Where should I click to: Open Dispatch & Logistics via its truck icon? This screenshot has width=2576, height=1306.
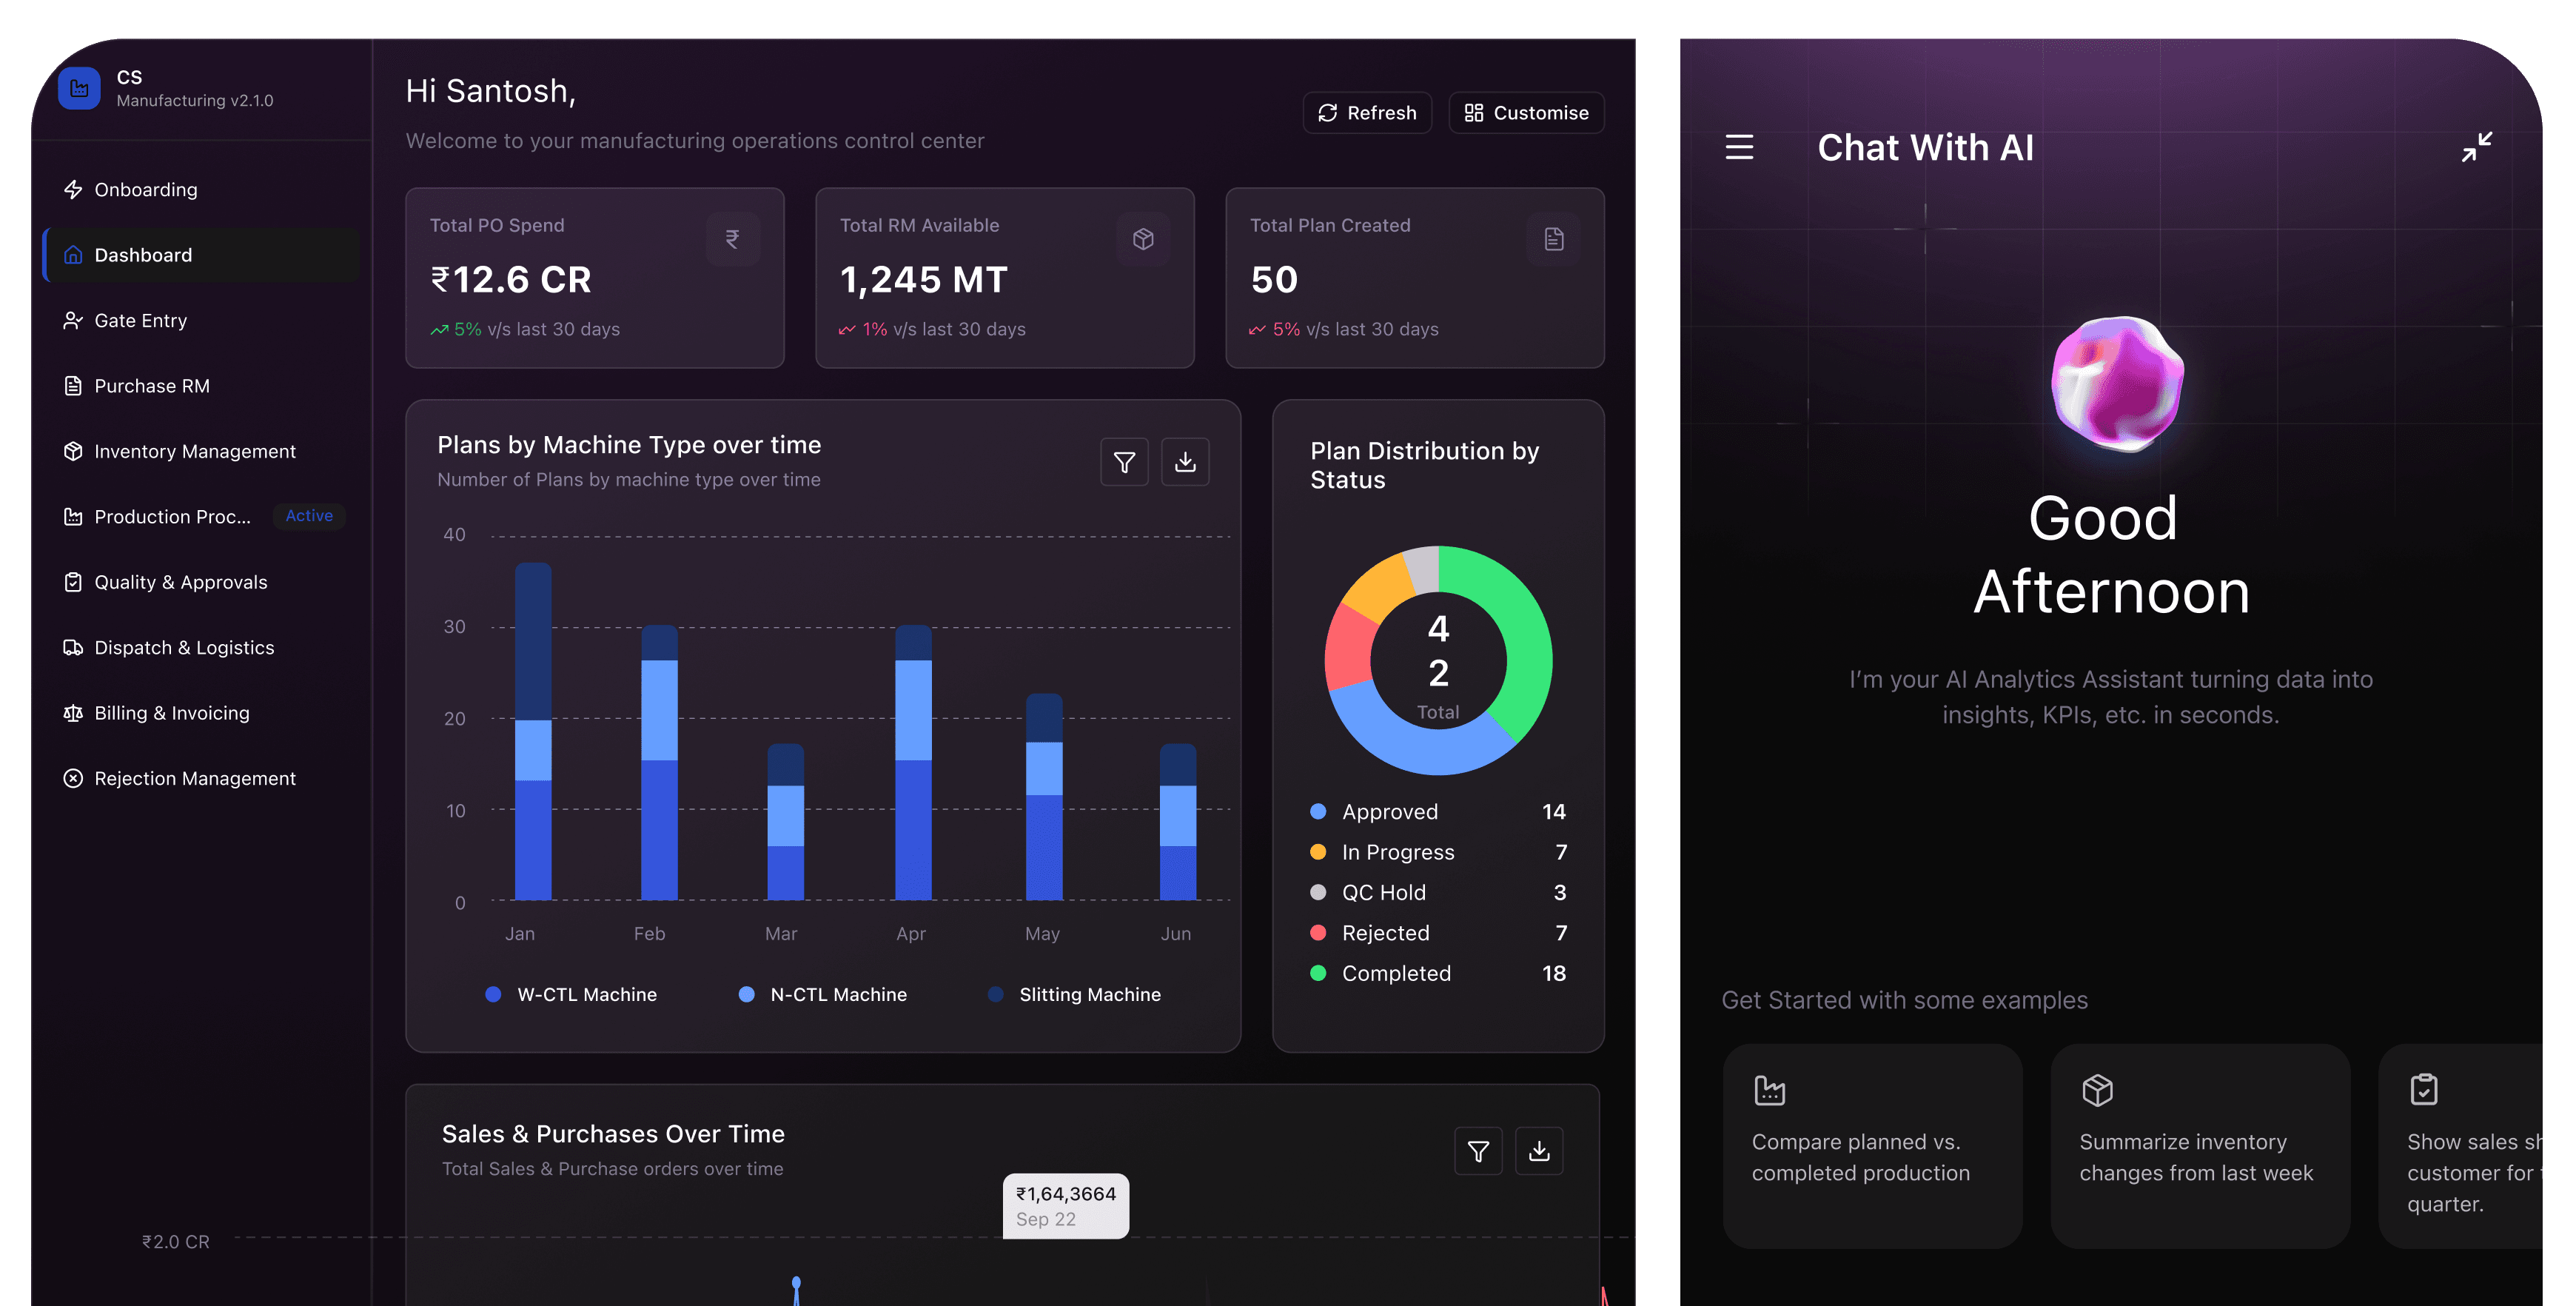point(73,647)
